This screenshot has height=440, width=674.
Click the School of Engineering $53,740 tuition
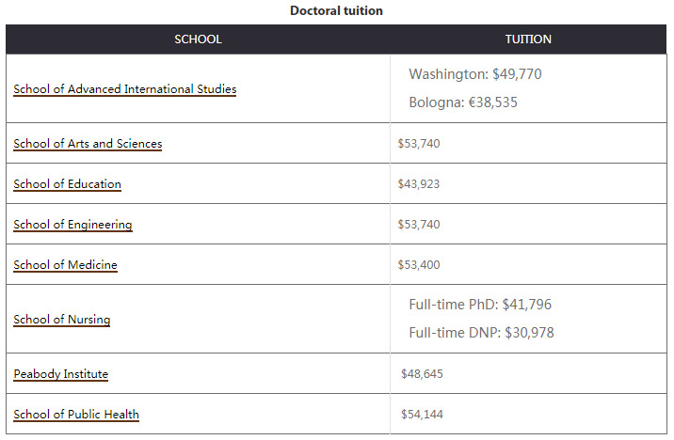pos(419,225)
